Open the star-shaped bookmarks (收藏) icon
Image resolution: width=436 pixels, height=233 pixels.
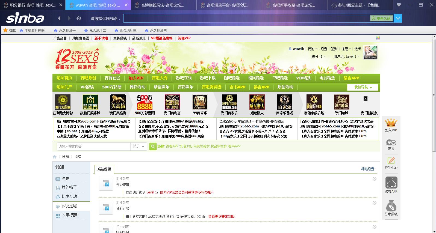click(x=5, y=30)
